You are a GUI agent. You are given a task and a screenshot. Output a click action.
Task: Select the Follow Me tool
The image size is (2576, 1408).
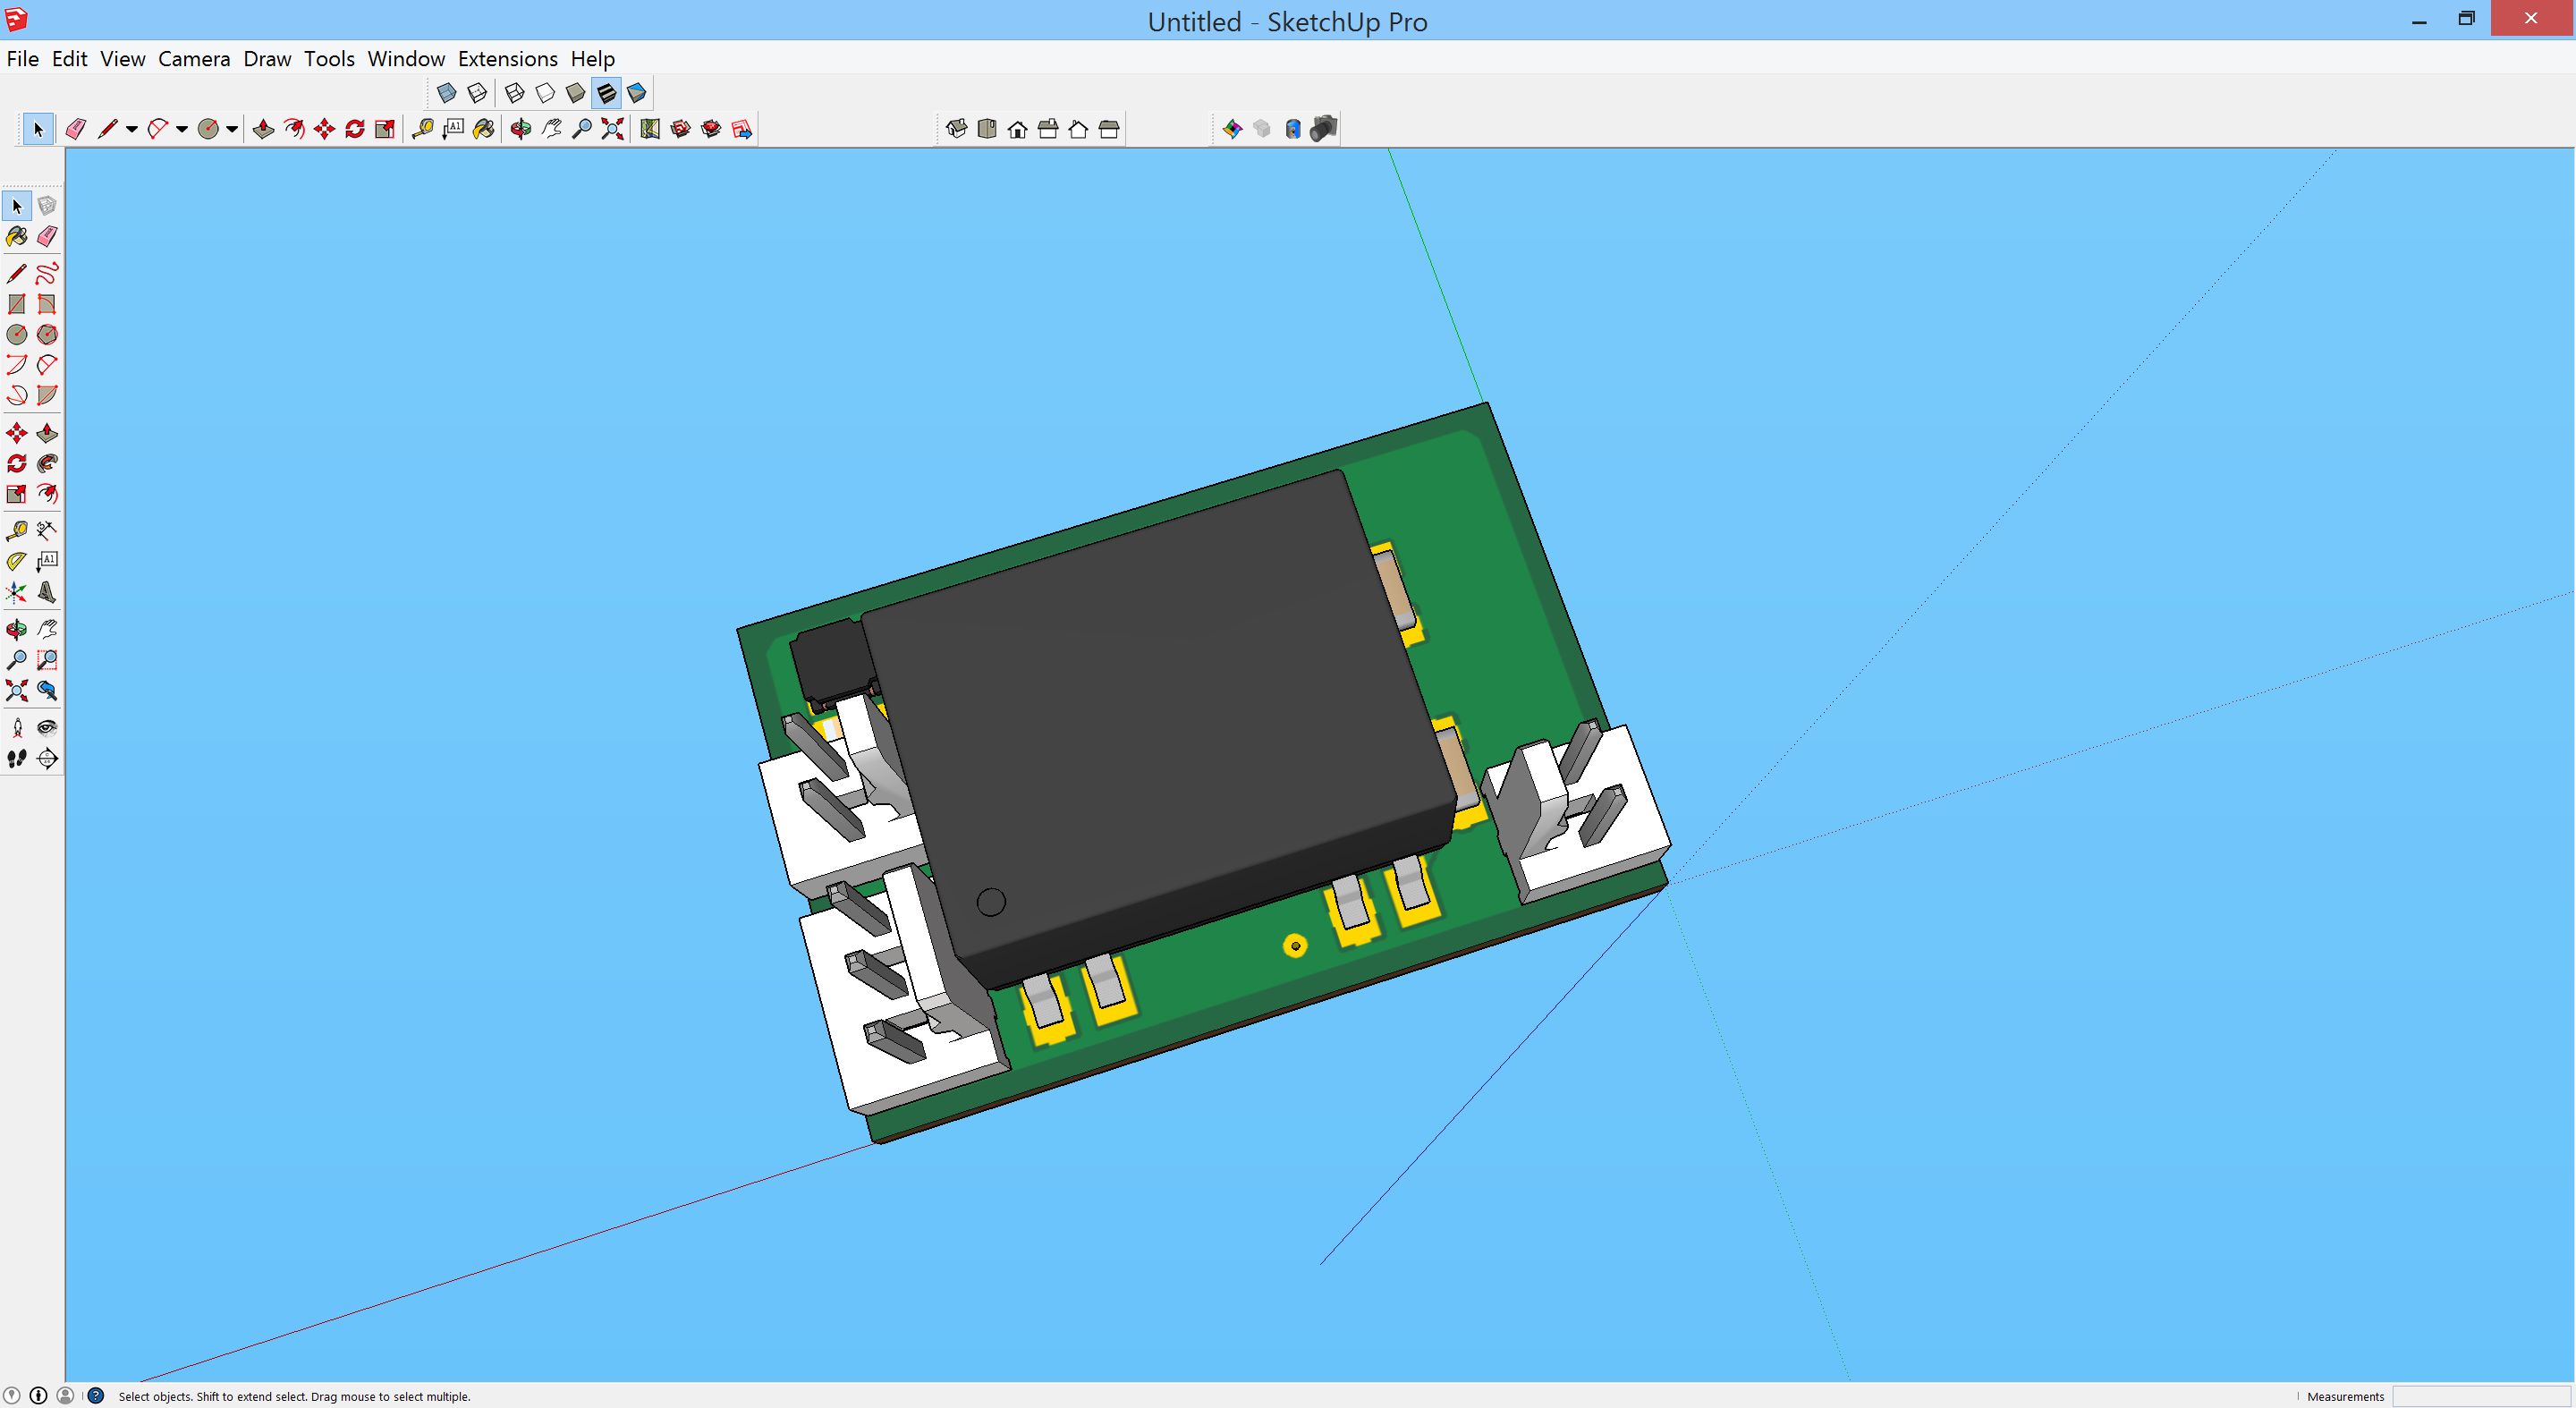click(47, 463)
